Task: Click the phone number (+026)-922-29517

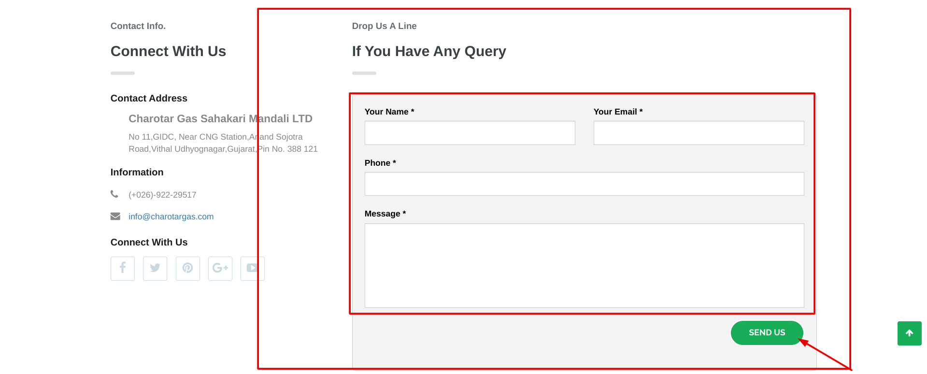Action: click(162, 195)
